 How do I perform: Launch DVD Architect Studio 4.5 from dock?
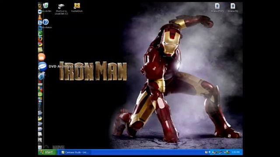[42, 66]
